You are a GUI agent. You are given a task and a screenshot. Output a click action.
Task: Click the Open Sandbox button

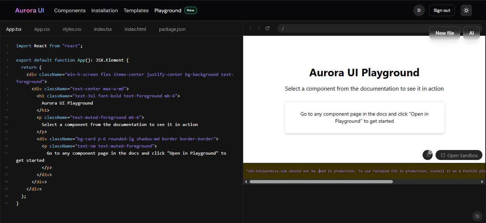[459, 155]
